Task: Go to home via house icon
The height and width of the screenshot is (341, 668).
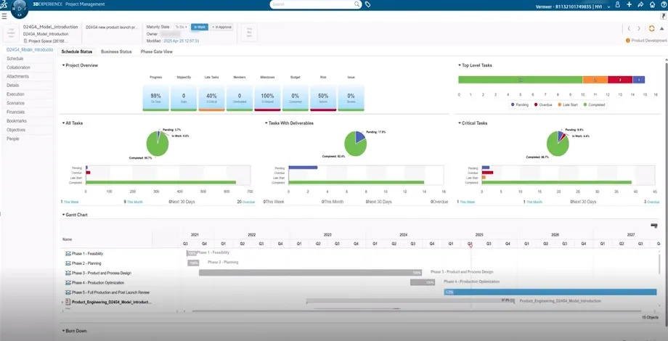Action: tap(652, 4)
